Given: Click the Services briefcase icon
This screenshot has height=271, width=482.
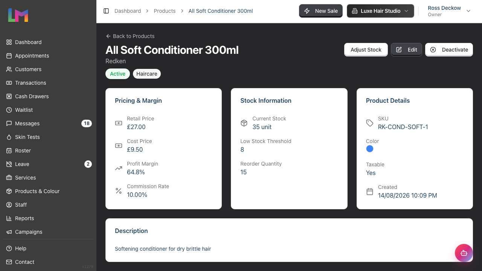Looking at the screenshot, I should tap(9, 178).
